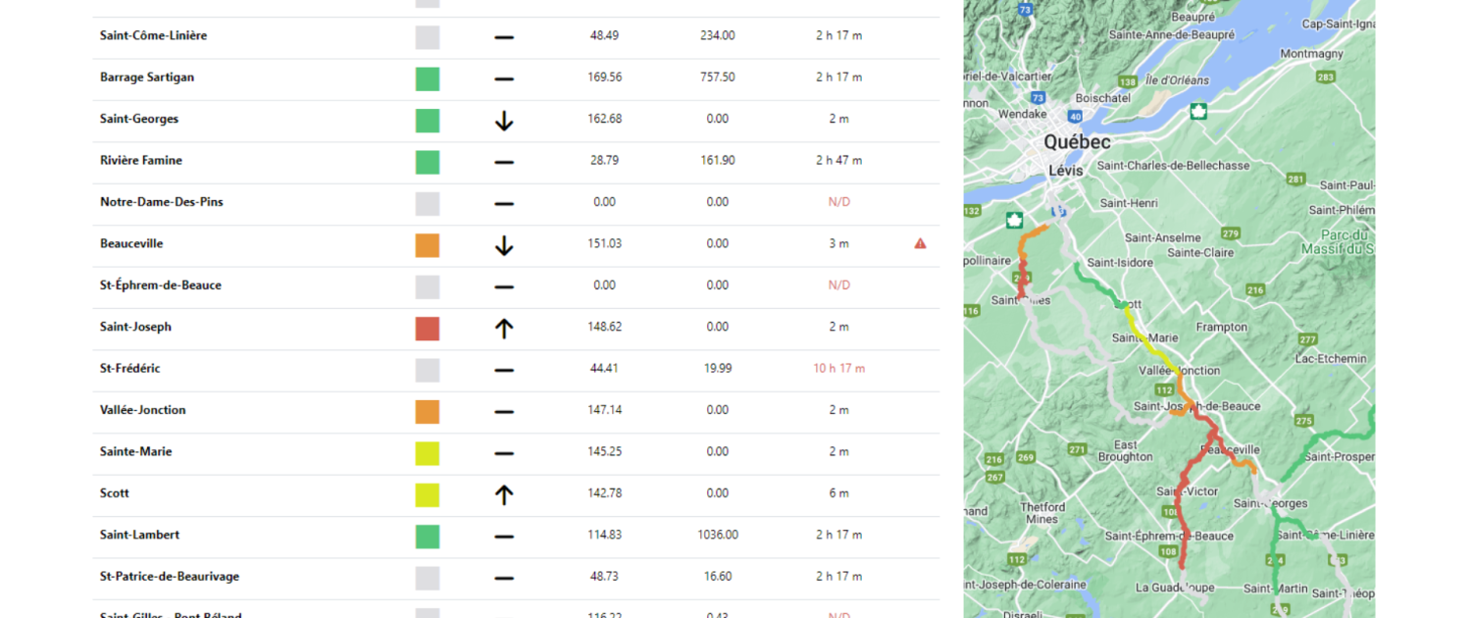Select the yellow status swatch for Scott
This screenshot has height=618, width=1471.
[428, 494]
